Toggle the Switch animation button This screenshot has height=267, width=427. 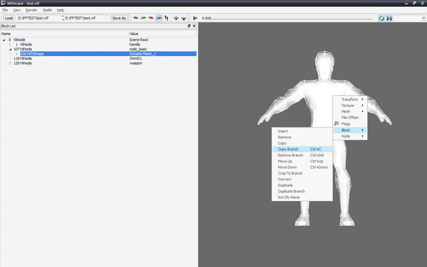click(x=389, y=18)
